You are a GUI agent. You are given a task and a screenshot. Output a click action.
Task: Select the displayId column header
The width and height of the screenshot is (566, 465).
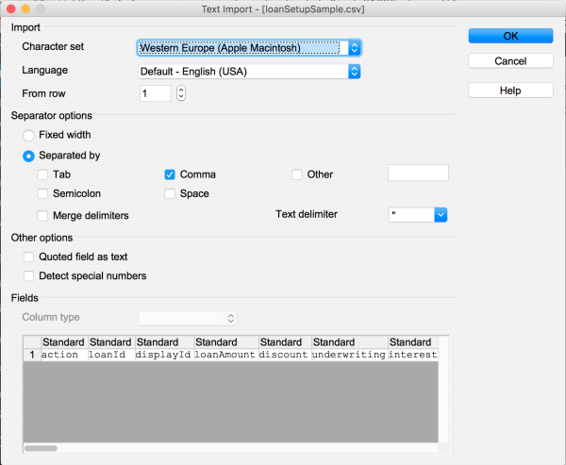pyautogui.click(x=164, y=341)
